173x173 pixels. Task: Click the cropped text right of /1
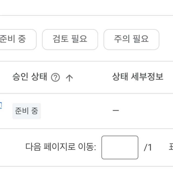point(171,147)
